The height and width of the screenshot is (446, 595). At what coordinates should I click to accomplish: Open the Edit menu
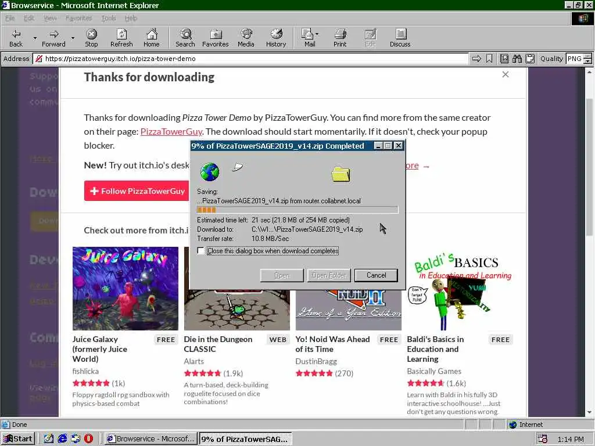[29, 18]
